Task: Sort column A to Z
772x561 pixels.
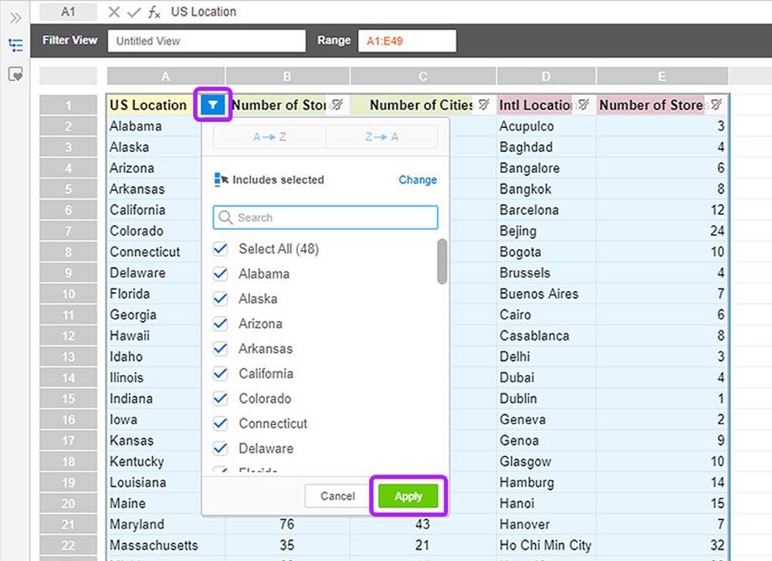Action: pyautogui.click(x=269, y=137)
